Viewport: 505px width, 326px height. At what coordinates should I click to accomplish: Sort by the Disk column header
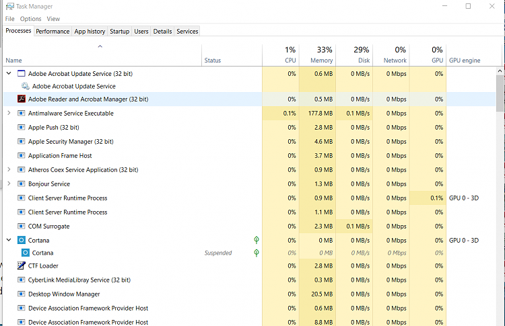pos(354,55)
